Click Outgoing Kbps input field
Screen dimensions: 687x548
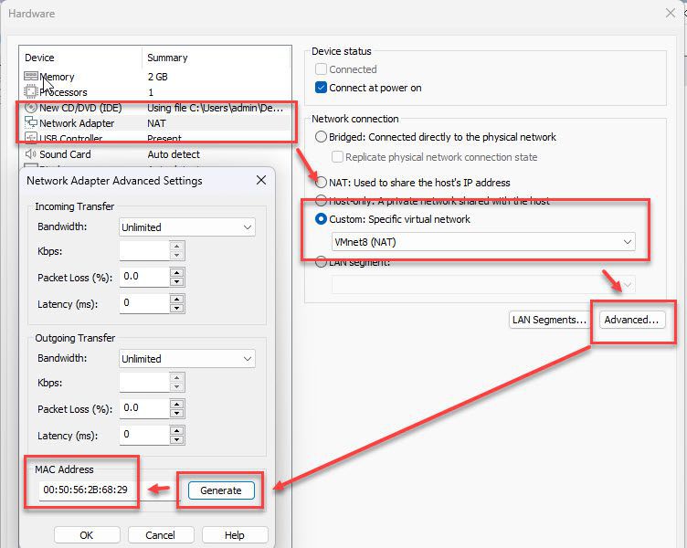[144, 383]
